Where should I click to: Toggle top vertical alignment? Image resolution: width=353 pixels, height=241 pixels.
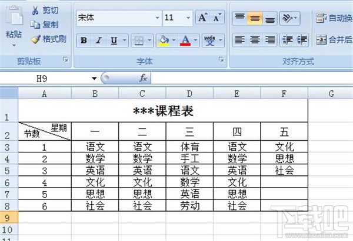(x=240, y=18)
